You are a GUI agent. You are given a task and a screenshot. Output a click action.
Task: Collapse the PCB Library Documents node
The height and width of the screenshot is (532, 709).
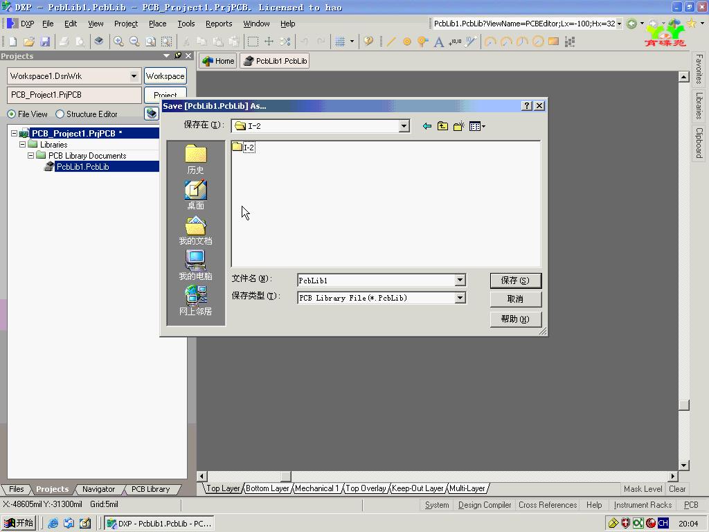point(30,156)
